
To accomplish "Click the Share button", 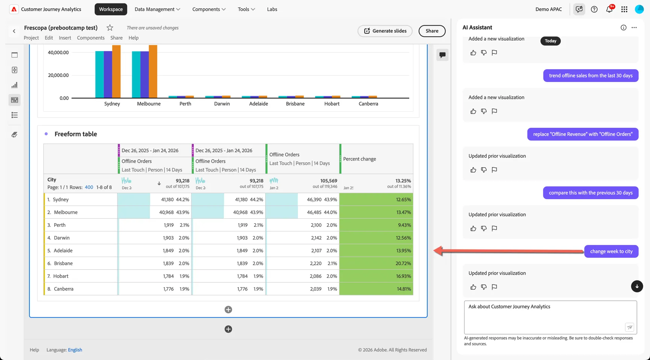I will coord(432,31).
